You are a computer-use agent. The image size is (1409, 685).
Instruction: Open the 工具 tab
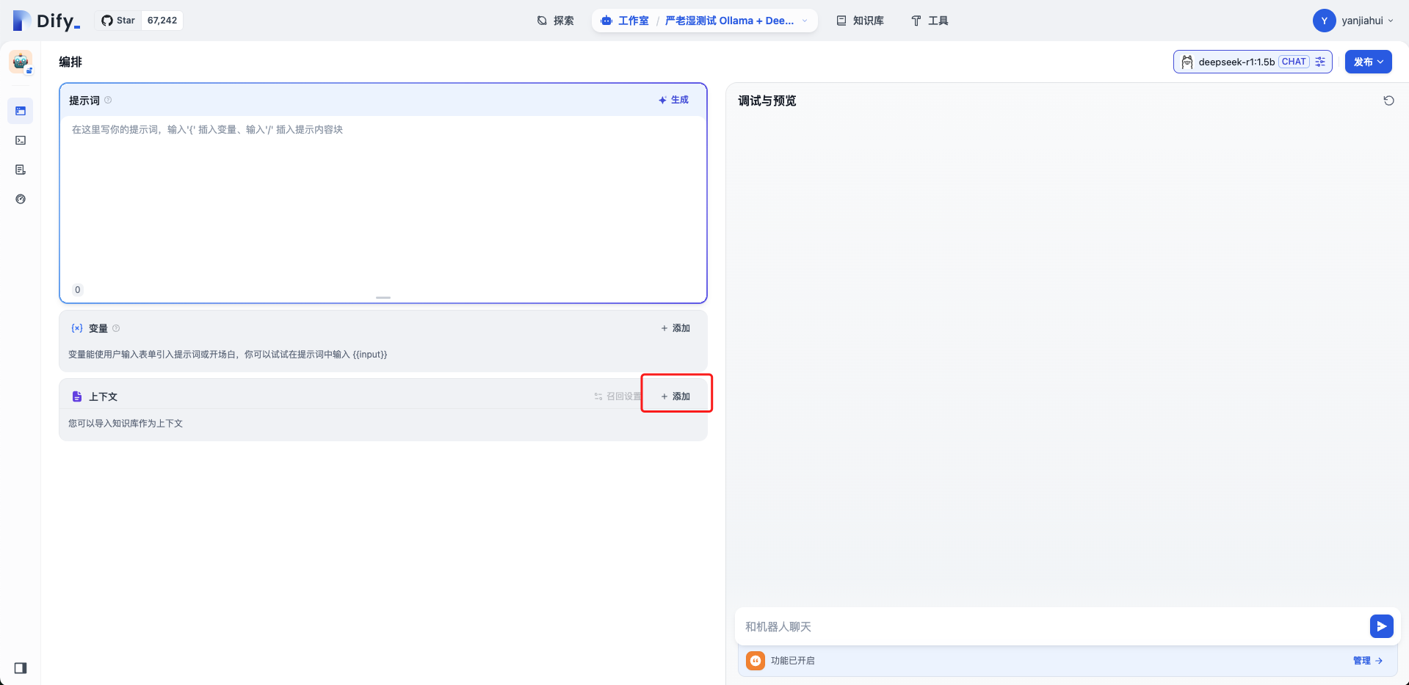pos(930,21)
